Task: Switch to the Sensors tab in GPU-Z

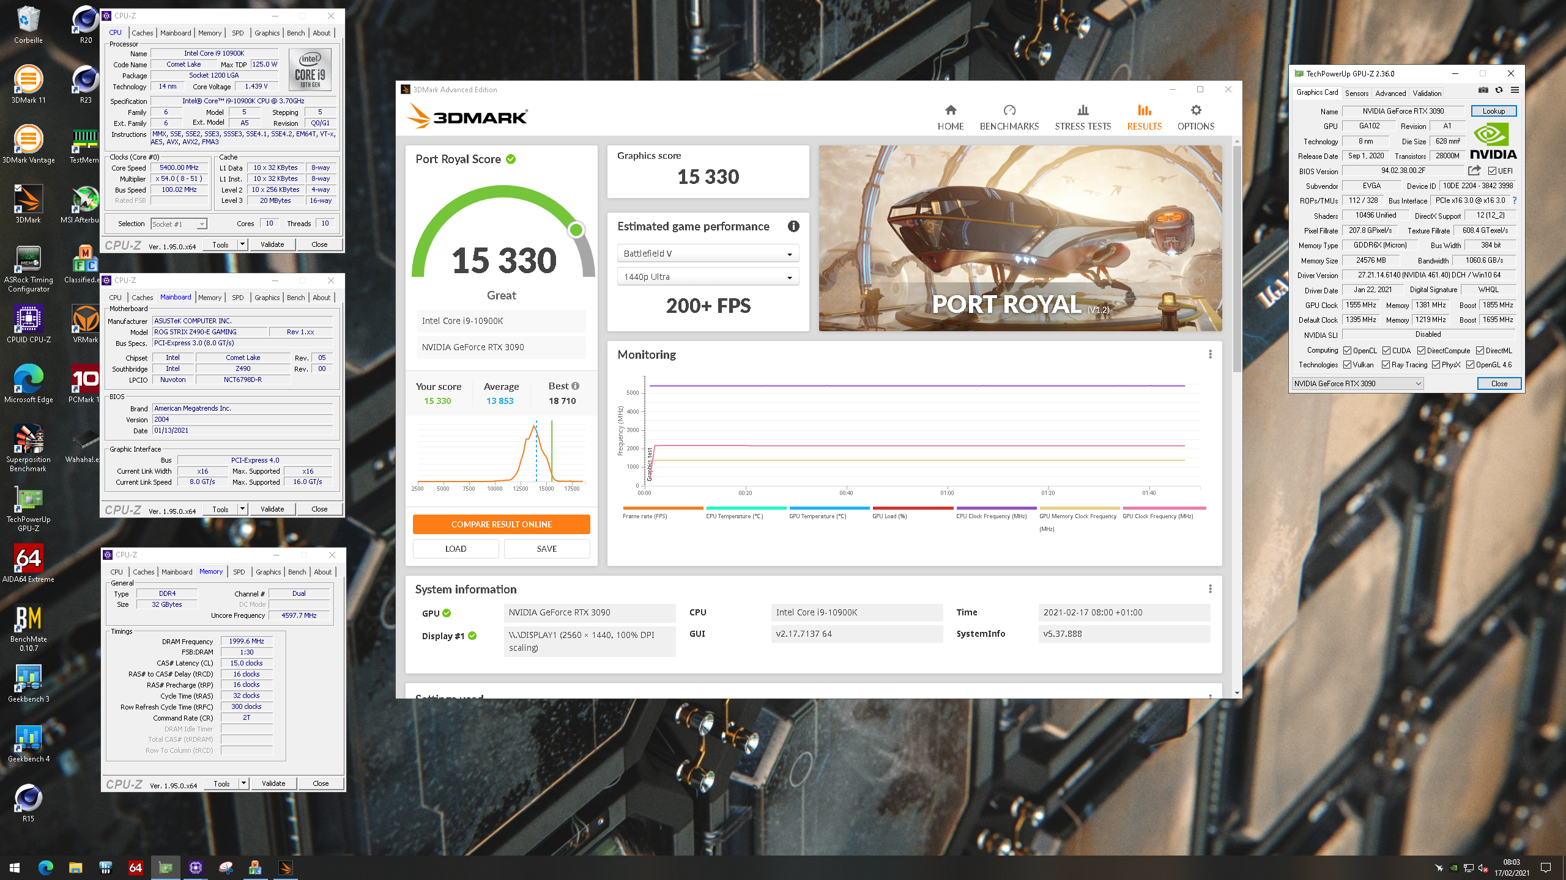Action: point(1356,93)
